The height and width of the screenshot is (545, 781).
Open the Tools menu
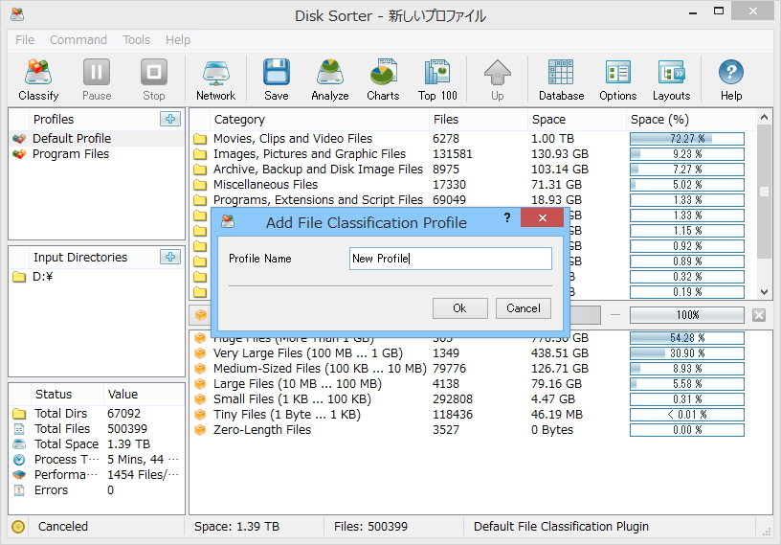coord(137,40)
